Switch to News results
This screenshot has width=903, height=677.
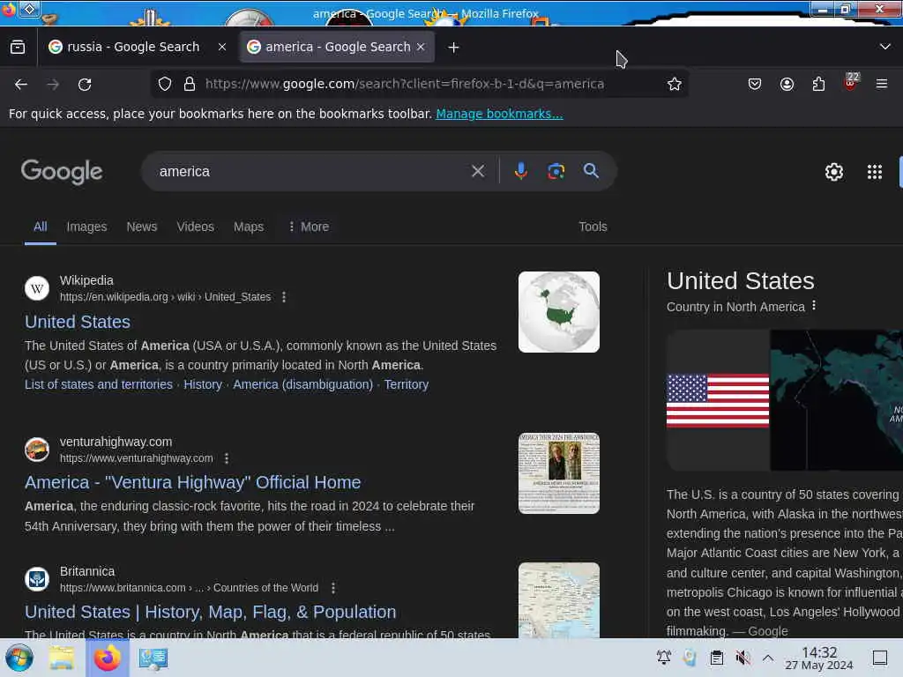[x=142, y=227]
